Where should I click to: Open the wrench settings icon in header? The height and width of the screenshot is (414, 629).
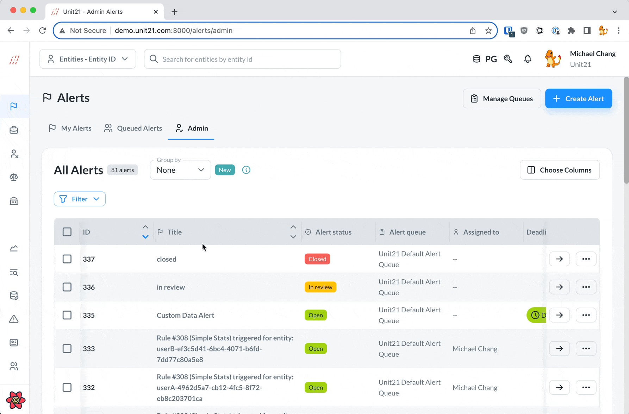(x=508, y=59)
